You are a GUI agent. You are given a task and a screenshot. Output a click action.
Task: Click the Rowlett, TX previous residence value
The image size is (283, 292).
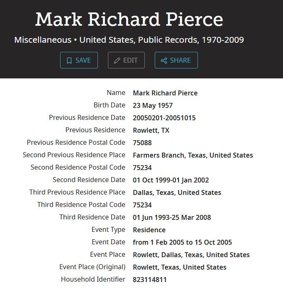(x=151, y=130)
